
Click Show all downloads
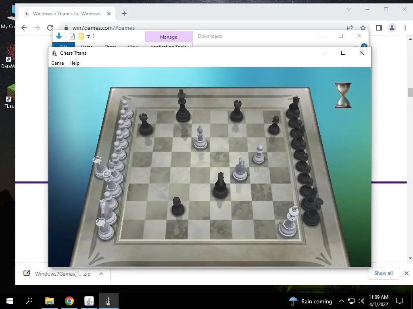tap(383, 273)
